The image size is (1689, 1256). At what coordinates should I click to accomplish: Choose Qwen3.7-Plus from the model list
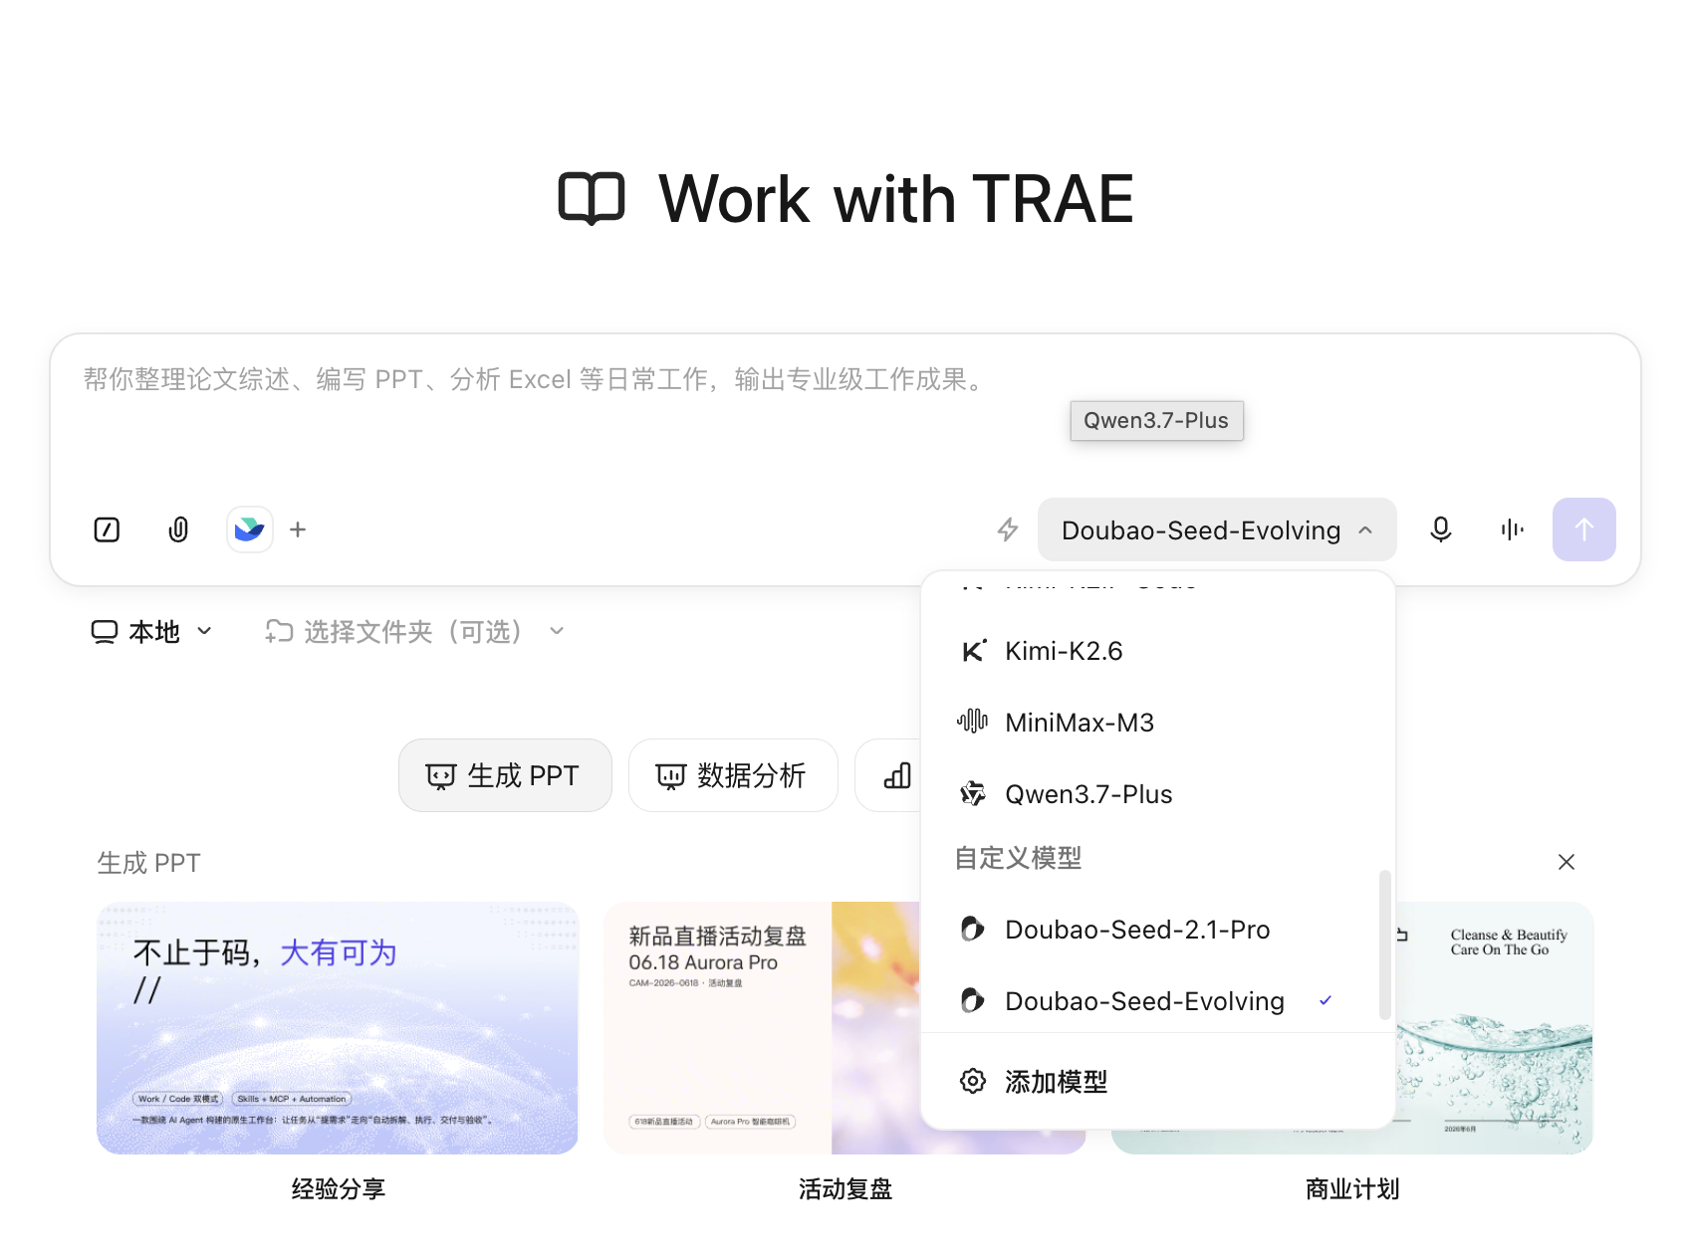pos(1157,794)
